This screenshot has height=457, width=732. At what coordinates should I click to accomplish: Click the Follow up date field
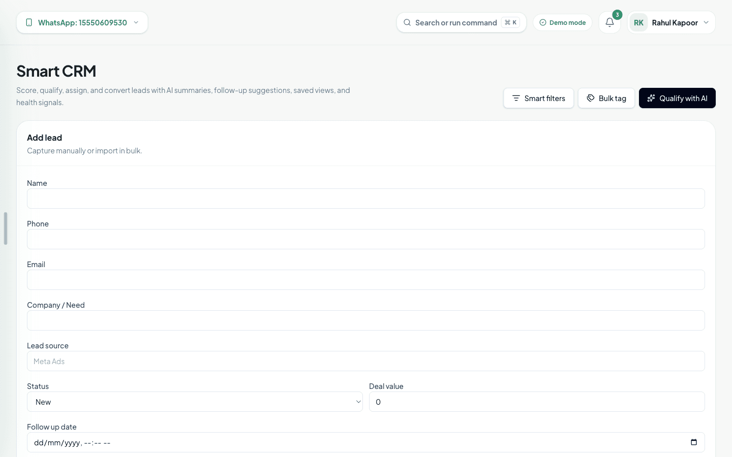click(366, 442)
